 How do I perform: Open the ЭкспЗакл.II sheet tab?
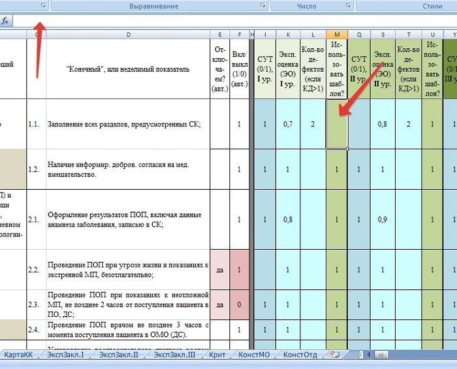(119, 355)
